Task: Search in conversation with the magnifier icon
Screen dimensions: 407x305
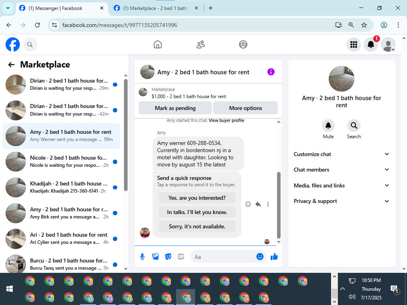Action: pos(354,125)
